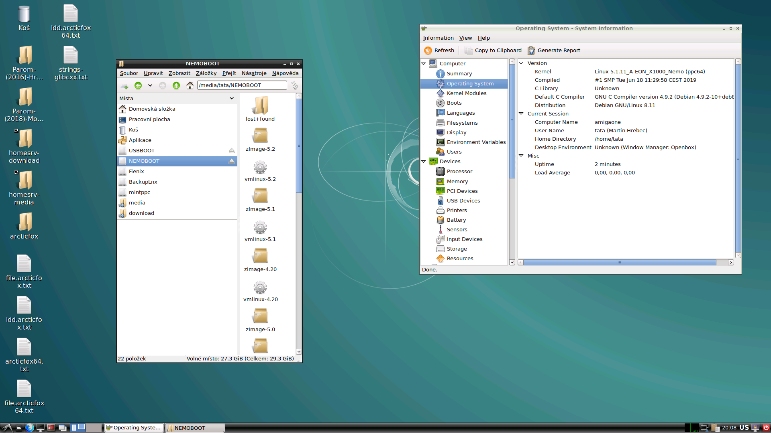Screen dimensions: 771x433
Task: Eject the NEMOBOOT volume
Action: 232,161
